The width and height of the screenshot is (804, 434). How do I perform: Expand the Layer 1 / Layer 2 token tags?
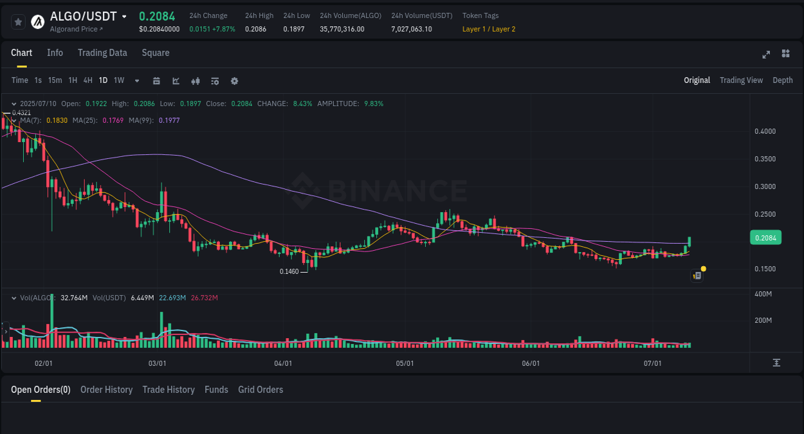(x=489, y=29)
